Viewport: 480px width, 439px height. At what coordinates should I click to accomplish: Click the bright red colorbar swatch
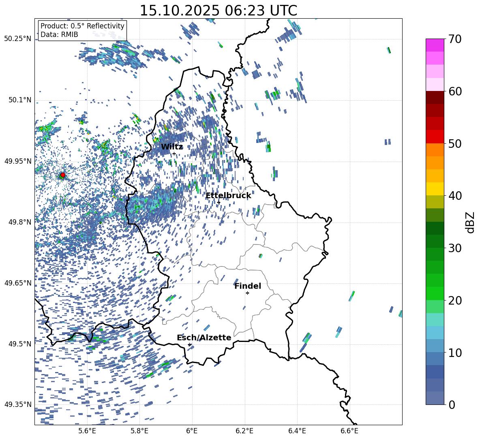435,137
